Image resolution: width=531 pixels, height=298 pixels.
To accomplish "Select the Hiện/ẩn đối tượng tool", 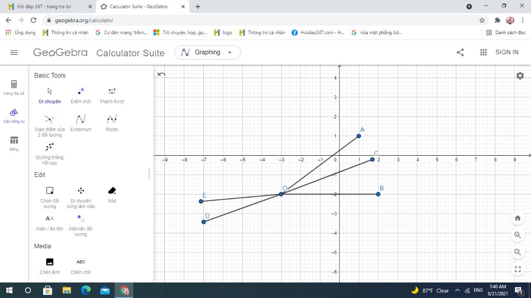I will point(80,226).
